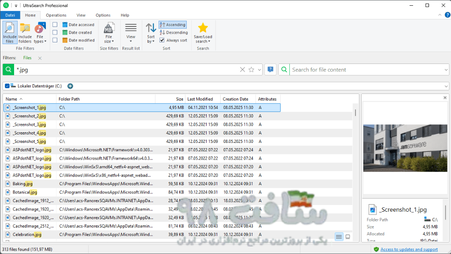
Task: Expand the drive selection dropdown
Action: point(446,86)
